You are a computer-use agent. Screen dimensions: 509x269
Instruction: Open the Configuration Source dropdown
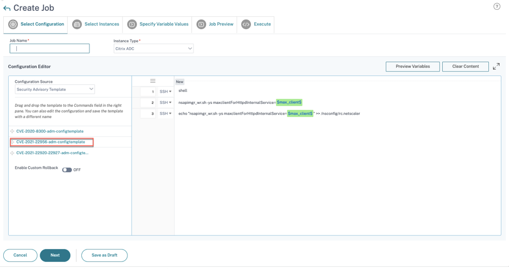coord(55,89)
